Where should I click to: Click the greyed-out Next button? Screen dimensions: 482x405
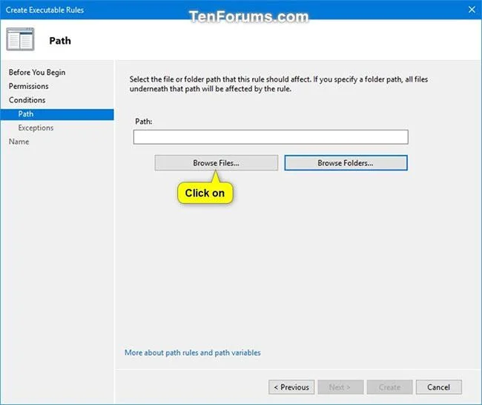click(340, 387)
